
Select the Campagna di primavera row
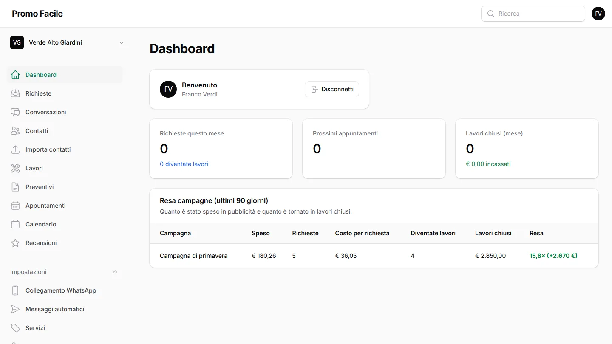tap(374, 256)
